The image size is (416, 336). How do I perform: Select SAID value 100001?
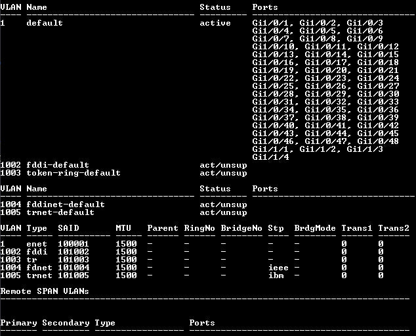(73, 244)
